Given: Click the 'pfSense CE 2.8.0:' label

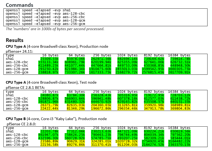Looking at the screenshot, I should click(x=22, y=124).
